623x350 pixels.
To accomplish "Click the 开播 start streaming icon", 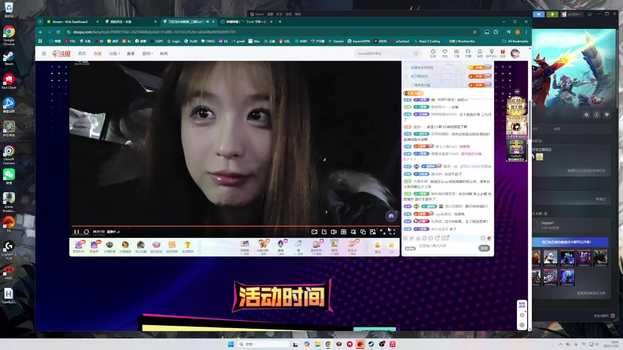I will click(468, 53).
